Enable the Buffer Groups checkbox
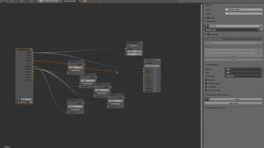The image size is (264, 148). (x=206, y=83)
